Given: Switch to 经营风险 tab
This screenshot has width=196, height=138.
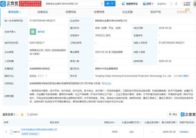Looking at the screenshot, I should 71,12.
